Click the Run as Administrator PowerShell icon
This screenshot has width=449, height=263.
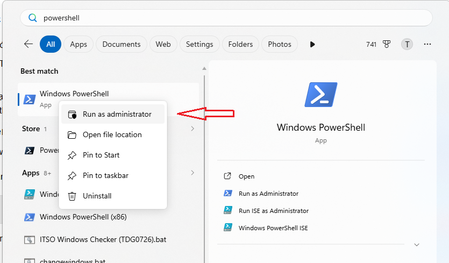pyautogui.click(x=228, y=193)
